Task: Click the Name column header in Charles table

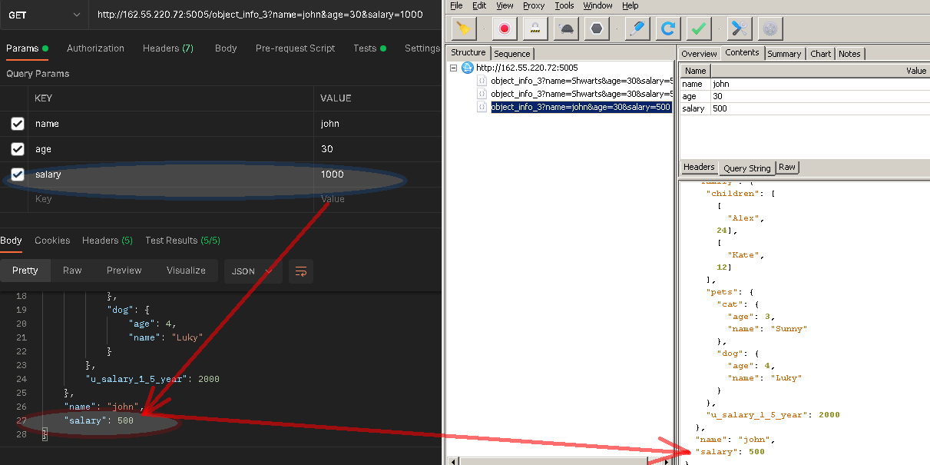Action: pos(695,71)
